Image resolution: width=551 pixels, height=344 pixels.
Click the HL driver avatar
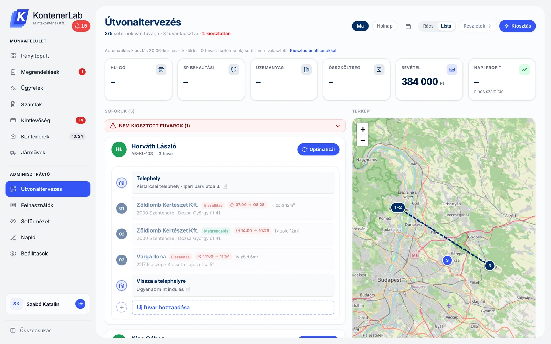(x=119, y=149)
